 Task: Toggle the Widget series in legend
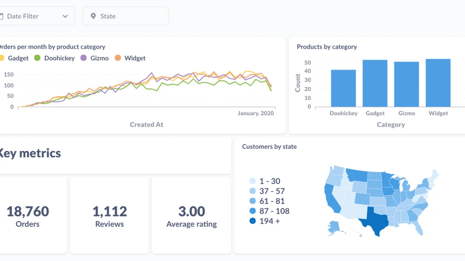click(130, 58)
